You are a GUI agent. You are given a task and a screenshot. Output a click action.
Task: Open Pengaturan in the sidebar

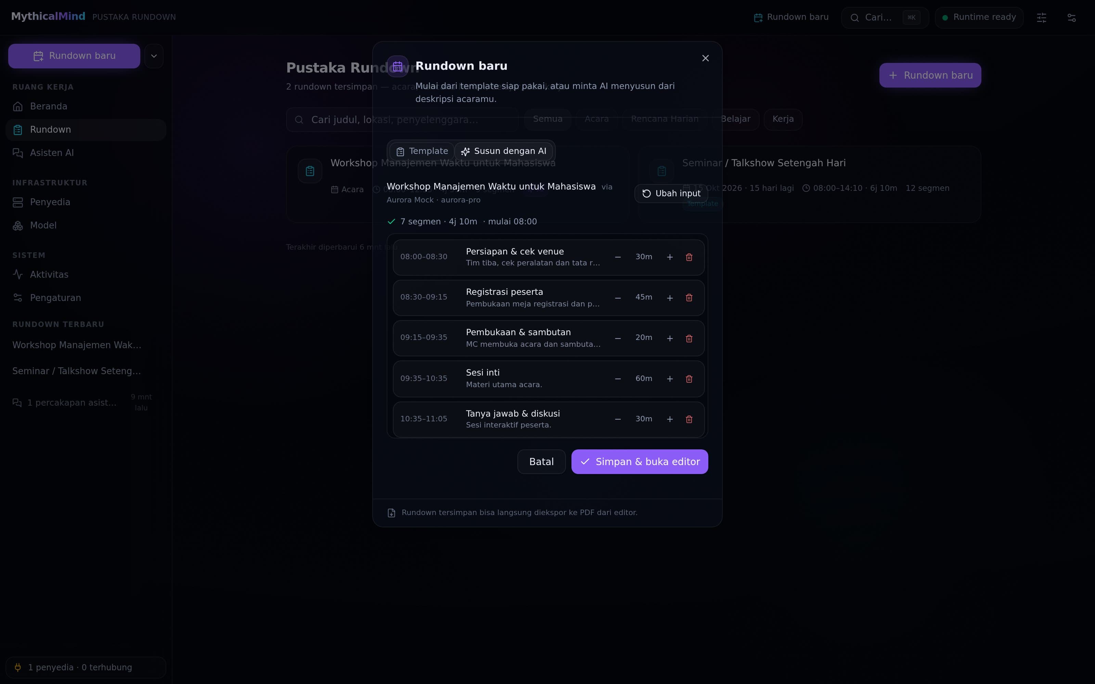pyautogui.click(x=86, y=298)
